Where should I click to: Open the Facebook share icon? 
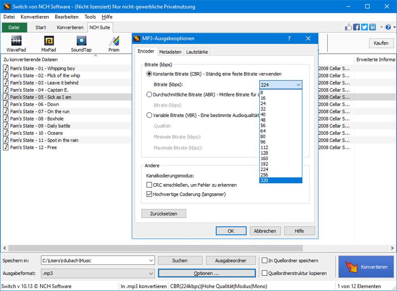[x=356, y=27]
